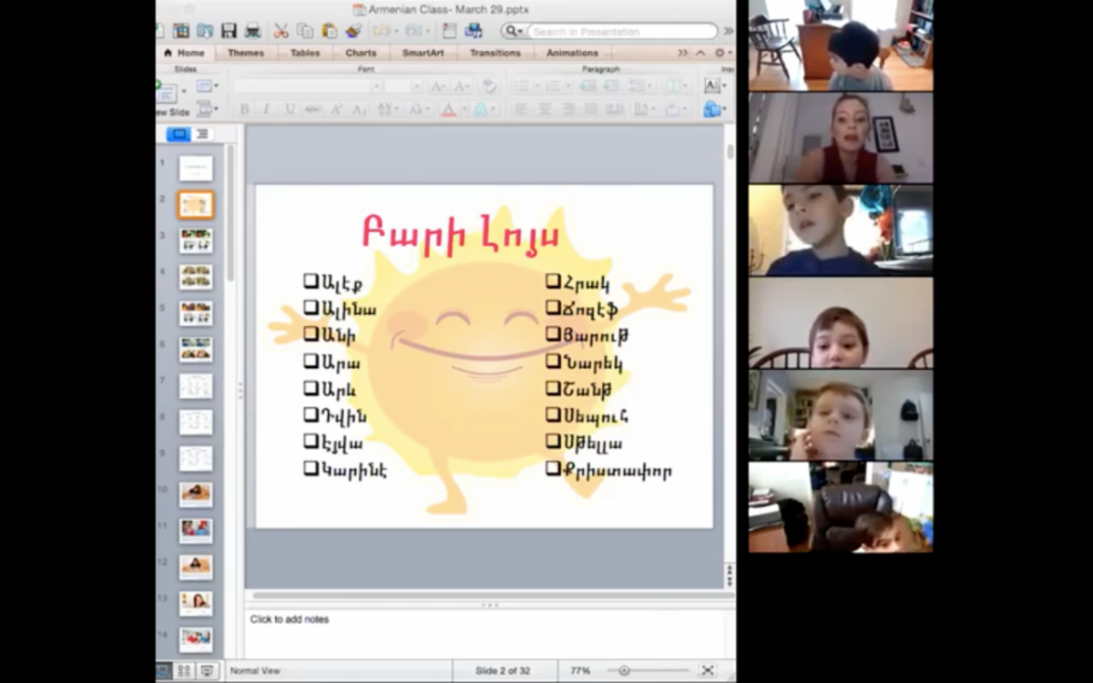Select slide 13 thumbnail in slide panel
1093x683 pixels.
click(196, 603)
